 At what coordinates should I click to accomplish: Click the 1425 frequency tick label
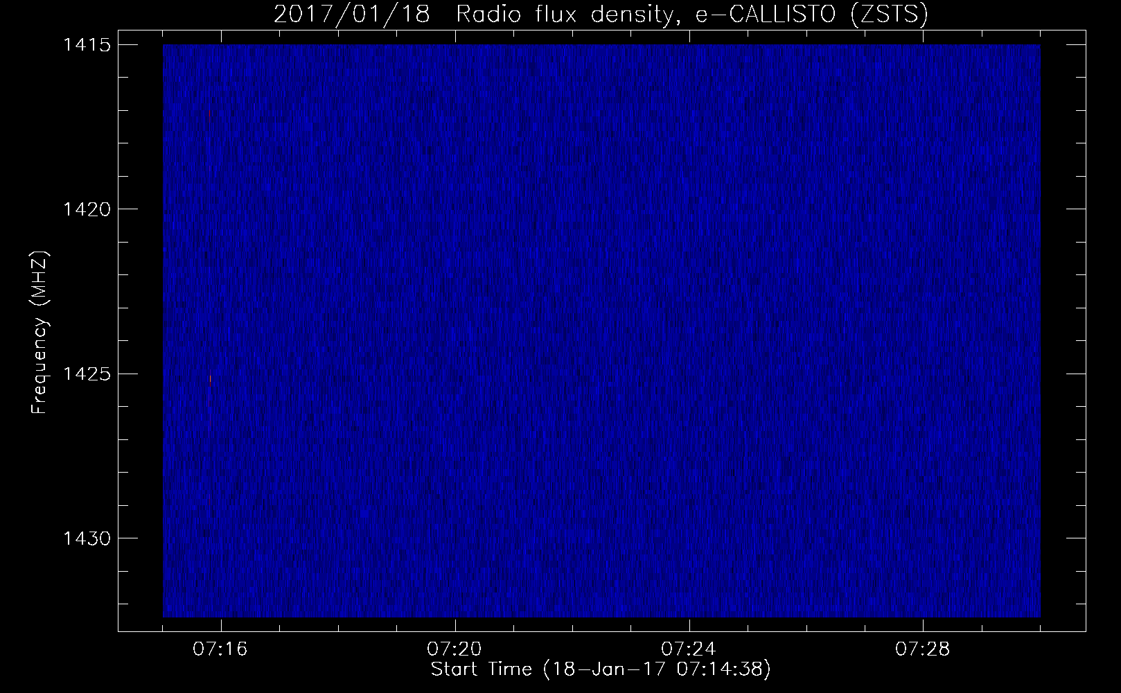coord(87,374)
